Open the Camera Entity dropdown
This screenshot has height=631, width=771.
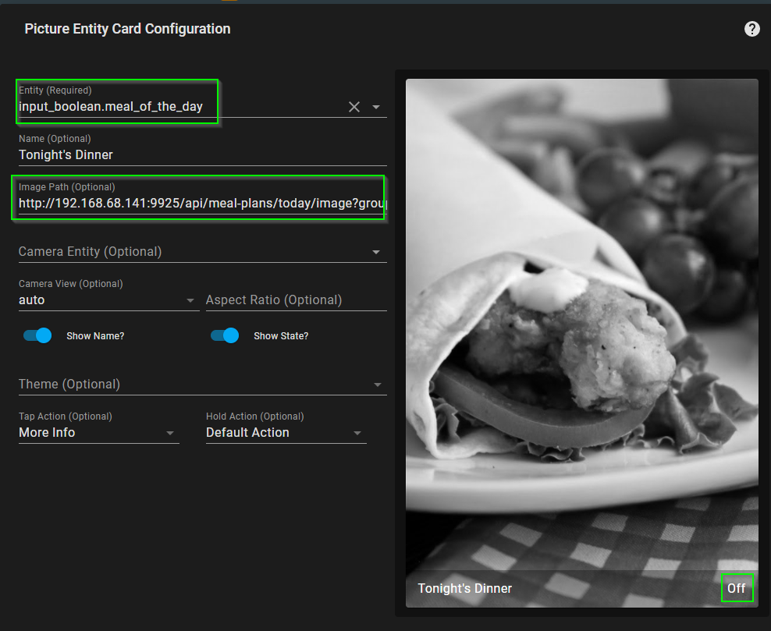(203, 252)
